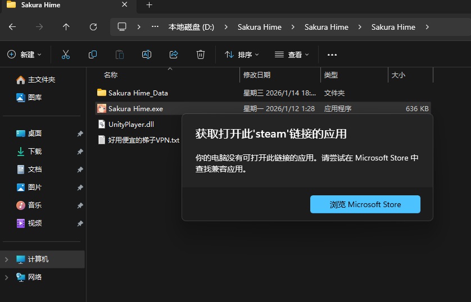Select 本地磁盘 (D:) in the breadcrumb

[191, 27]
